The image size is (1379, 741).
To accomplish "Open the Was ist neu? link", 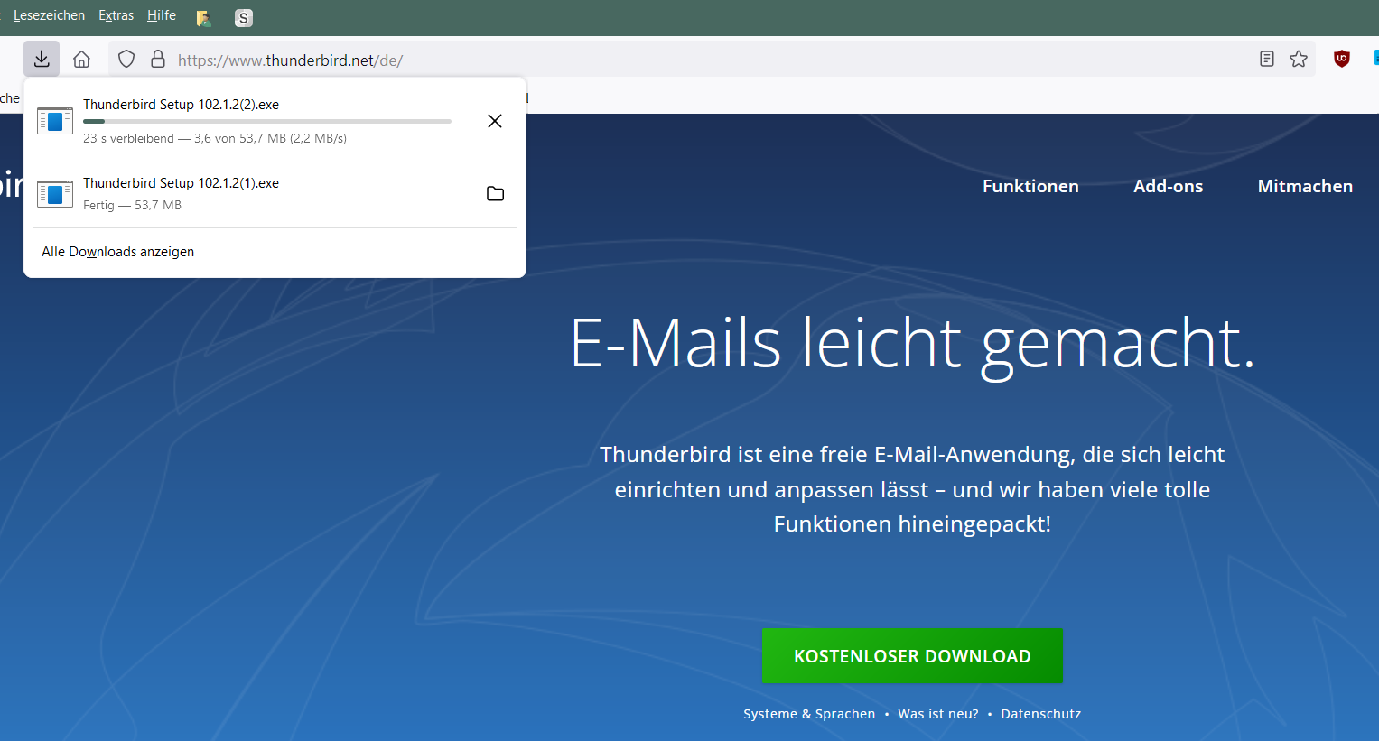I will 938,714.
